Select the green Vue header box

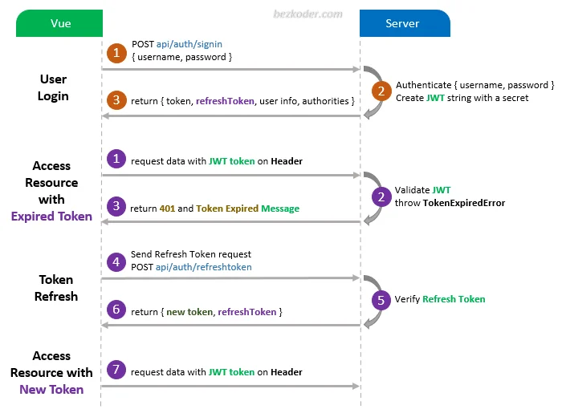tap(60, 23)
